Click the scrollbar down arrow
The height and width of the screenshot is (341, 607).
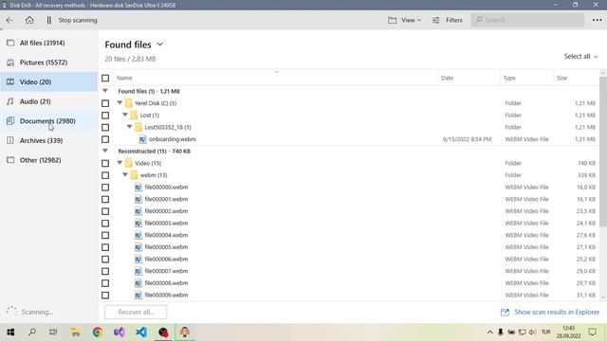[603, 297]
